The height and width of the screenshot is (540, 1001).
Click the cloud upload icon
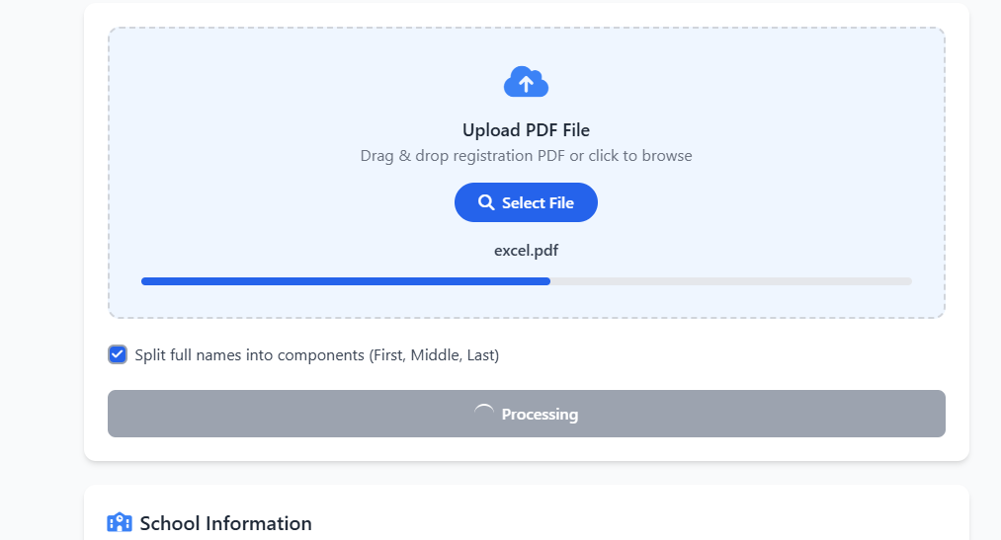pyautogui.click(x=526, y=83)
